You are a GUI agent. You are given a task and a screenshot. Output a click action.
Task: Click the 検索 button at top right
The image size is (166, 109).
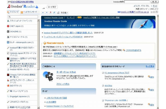[155, 2]
